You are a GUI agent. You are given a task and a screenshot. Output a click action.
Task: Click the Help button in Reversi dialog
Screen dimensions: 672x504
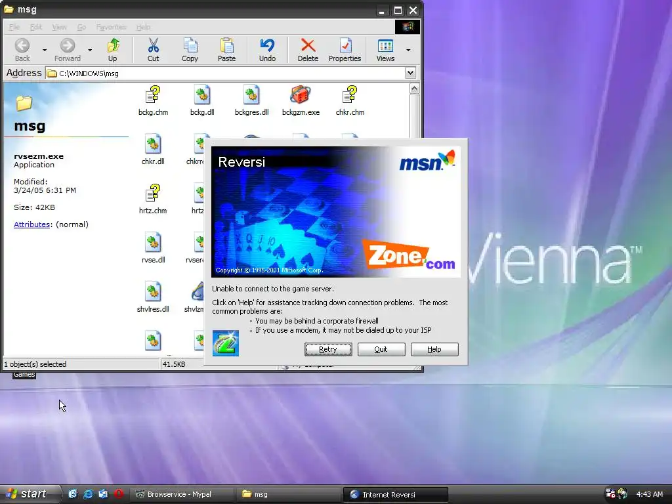434,349
